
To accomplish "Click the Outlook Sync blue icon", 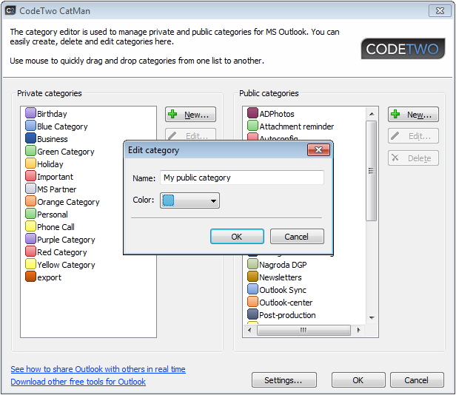I will pyautogui.click(x=252, y=289).
